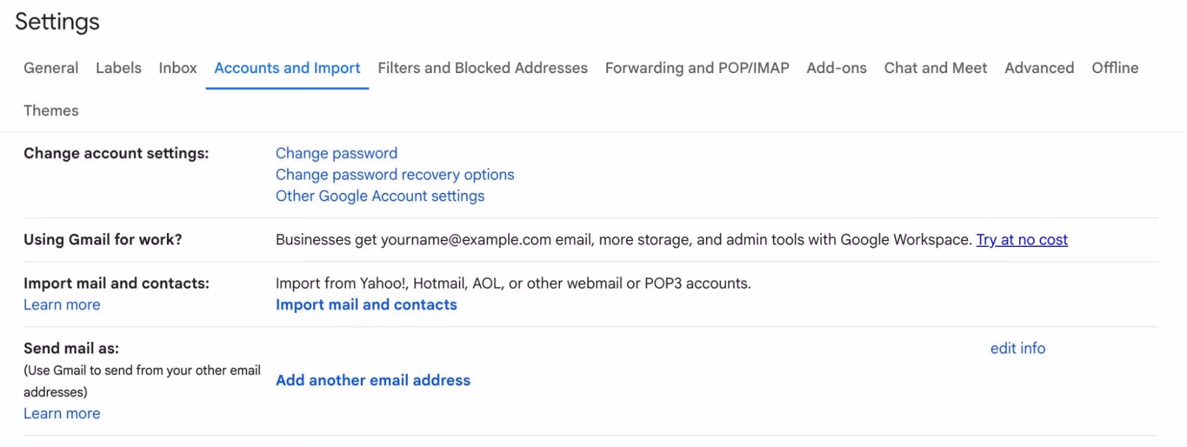The image size is (1187, 447).
Task: Click Try at no cost for Google Workspace
Action: 1022,239
